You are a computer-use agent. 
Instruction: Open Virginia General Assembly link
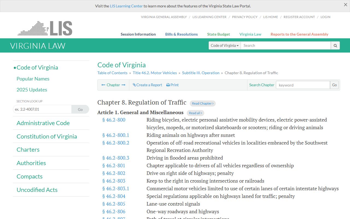[x=164, y=17]
